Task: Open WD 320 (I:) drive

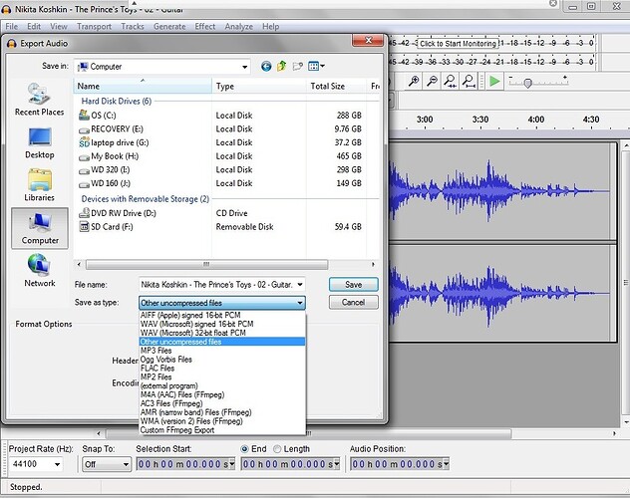Action: click(105, 170)
